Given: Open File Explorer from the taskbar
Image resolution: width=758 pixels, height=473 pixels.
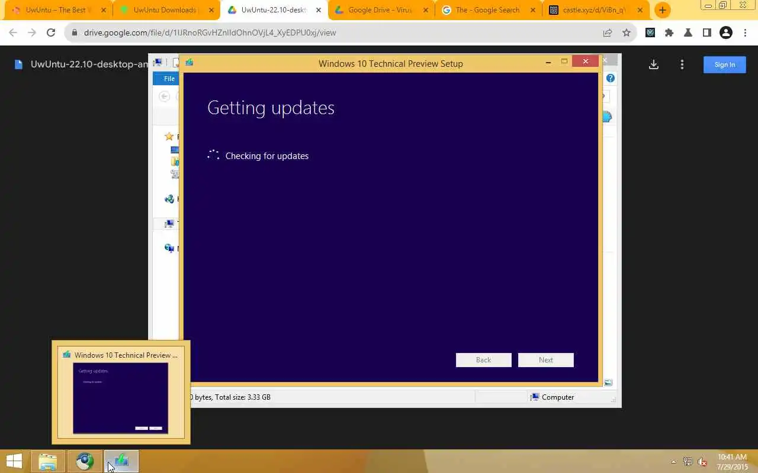Looking at the screenshot, I should [48, 461].
